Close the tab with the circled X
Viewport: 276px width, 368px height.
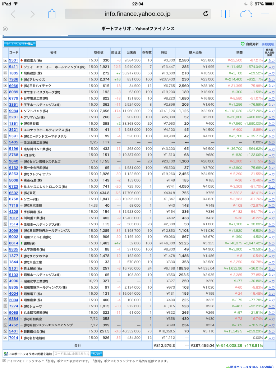click(5, 29)
